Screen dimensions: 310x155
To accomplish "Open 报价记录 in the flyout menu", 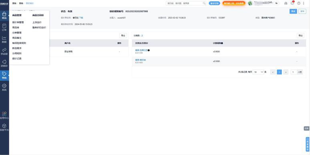I will click(17, 58).
